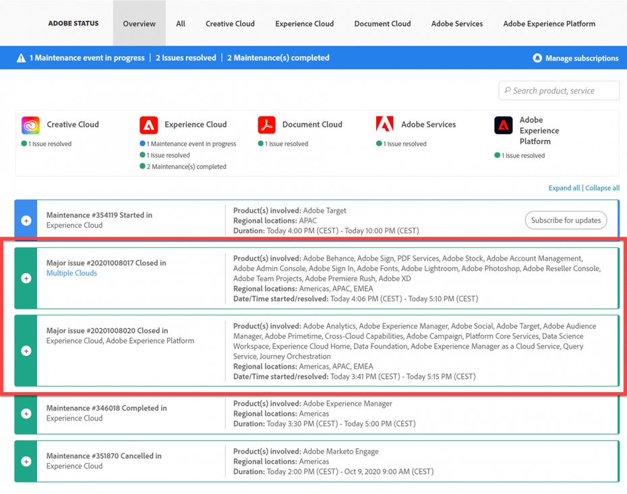Click Maintenance #354119 Started in title
The width and height of the screenshot is (627, 494).
click(99, 215)
